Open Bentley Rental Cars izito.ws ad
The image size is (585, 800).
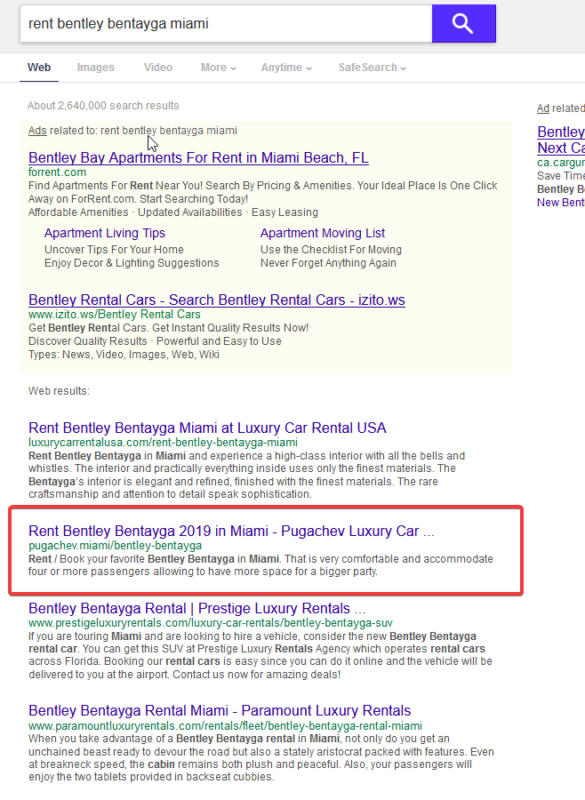click(x=217, y=300)
